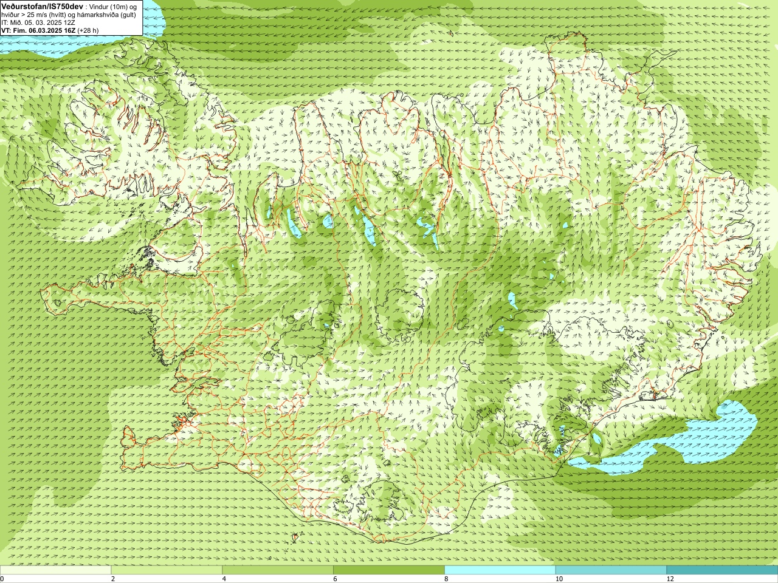Click the 'IT: Mið. 05. 03. 2025 12Z' line
Screen dimensions: 778x583
38,22
